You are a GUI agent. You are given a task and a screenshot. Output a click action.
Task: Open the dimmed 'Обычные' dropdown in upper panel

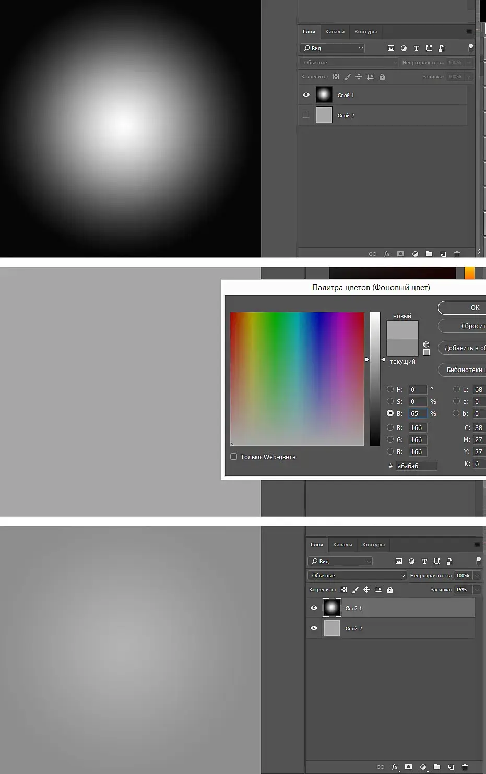(349, 62)
